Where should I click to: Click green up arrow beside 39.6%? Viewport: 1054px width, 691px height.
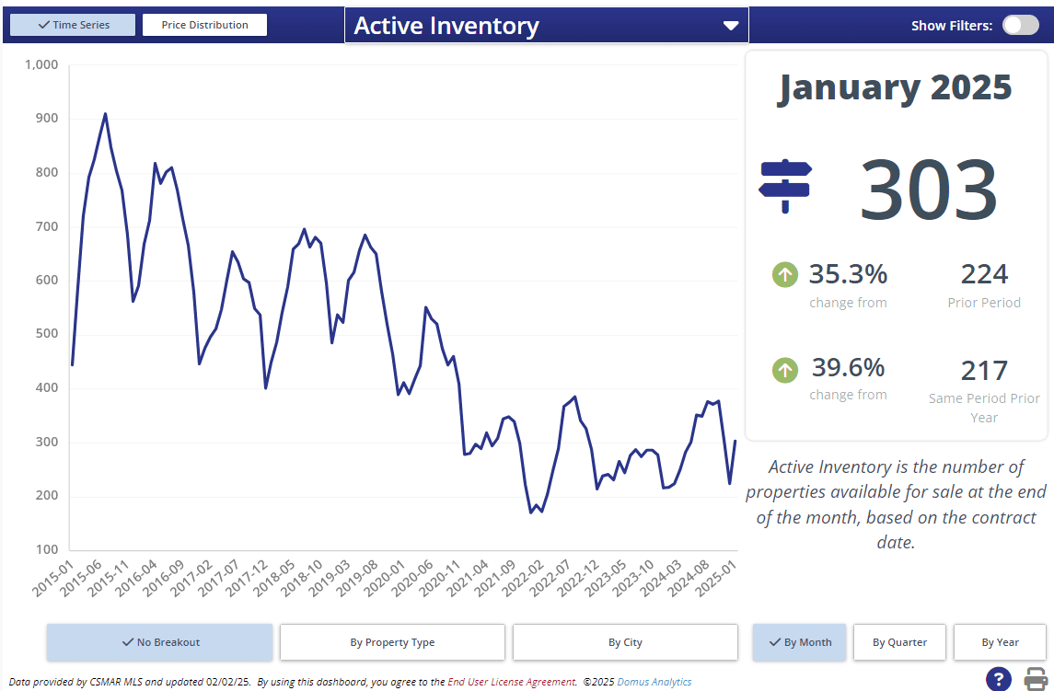pyautogui.click(x=784, y=370)
